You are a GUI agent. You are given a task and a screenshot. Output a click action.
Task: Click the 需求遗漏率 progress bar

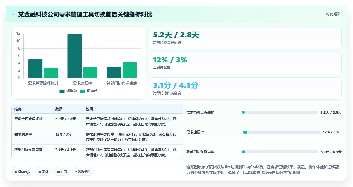click(282, 132)
